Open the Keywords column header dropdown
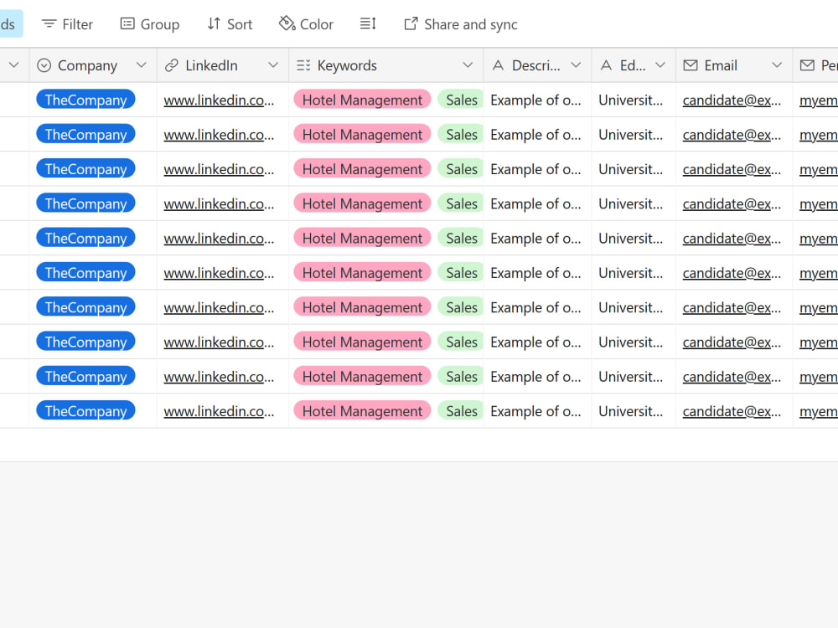Image resolution: width=838 pixels, height=628 pixels. pos(469,64)
